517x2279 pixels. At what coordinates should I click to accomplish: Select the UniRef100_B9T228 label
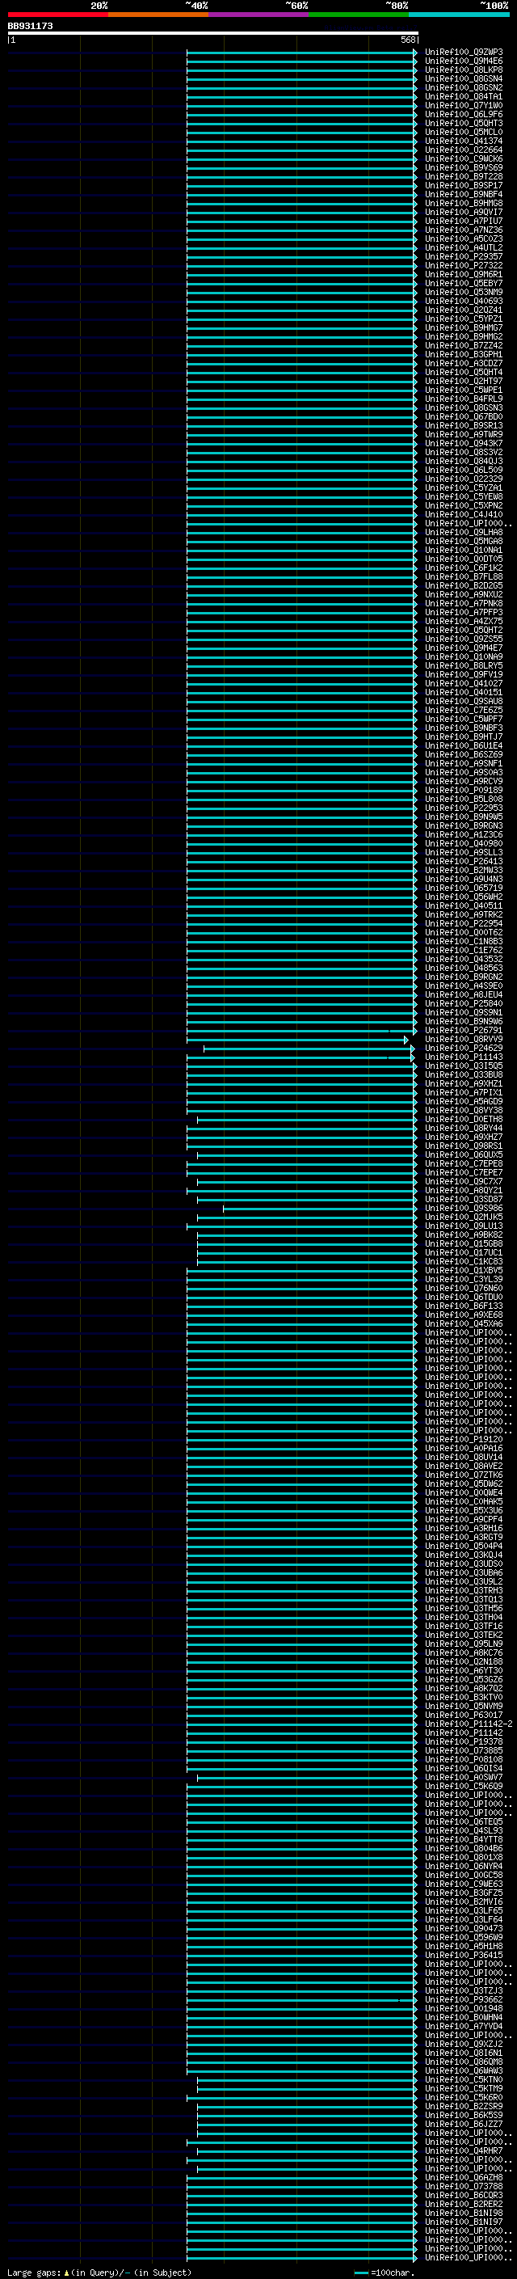[x=464, y=177]
